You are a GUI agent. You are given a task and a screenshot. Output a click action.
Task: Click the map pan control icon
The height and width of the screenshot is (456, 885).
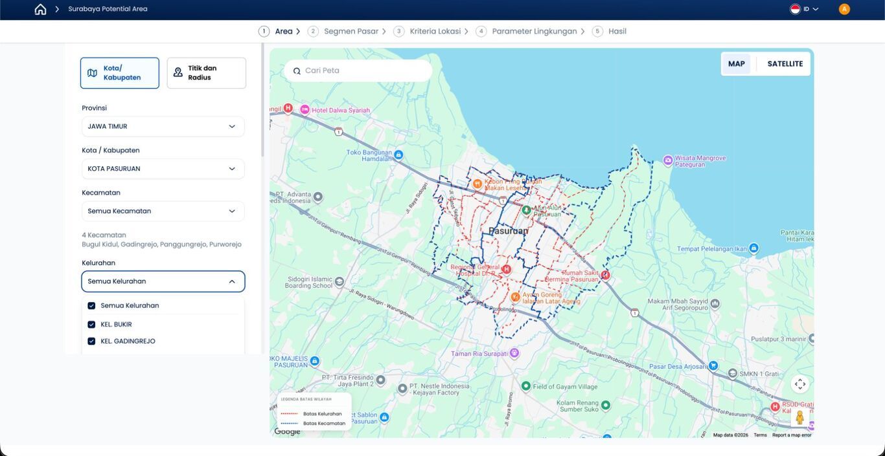(x=800, y=384)
